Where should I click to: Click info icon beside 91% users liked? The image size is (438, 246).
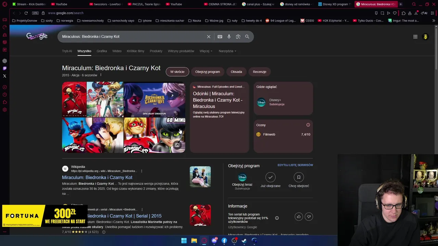277,218
